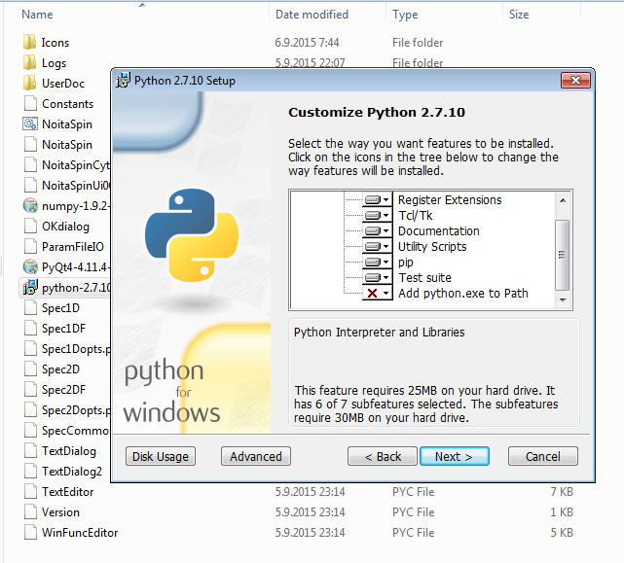This screenshot has height=563, width=624.
Task: Select the Test suite tree label
Action: click(425, 277)
